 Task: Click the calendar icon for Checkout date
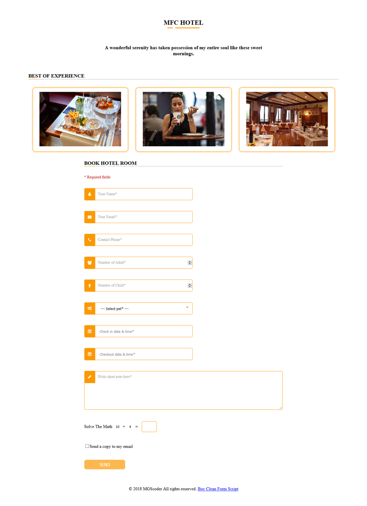89,354
